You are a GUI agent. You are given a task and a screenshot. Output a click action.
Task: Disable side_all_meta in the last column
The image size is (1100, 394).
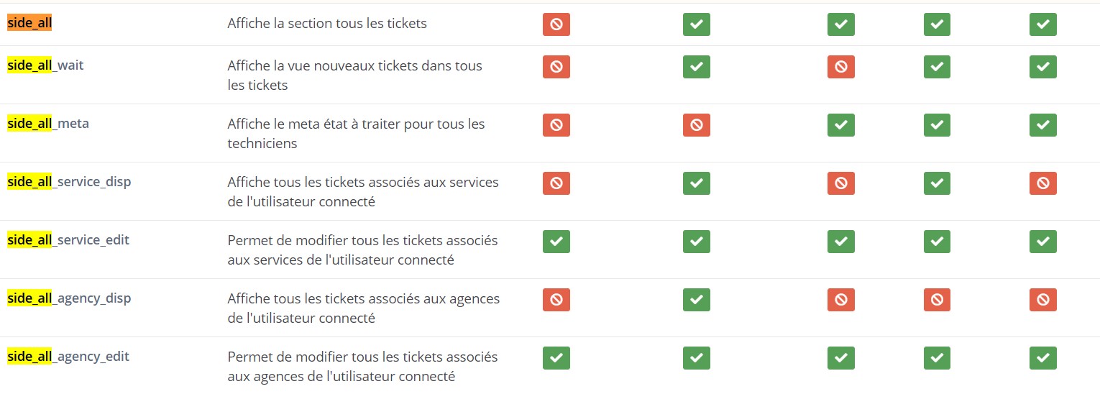tap(1042, 125)
